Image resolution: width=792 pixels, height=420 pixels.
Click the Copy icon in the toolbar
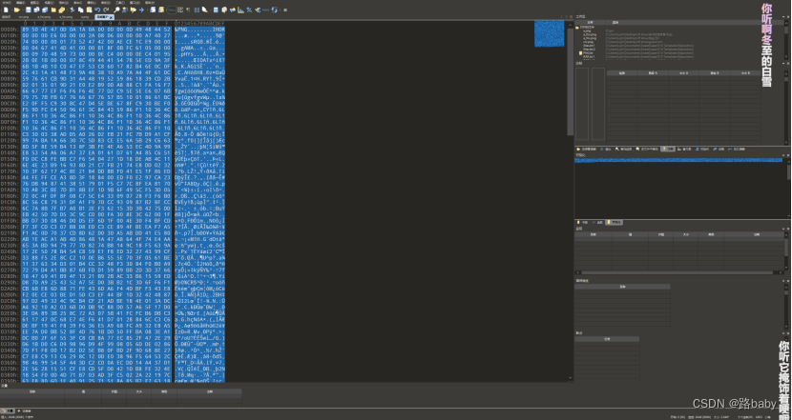pyautogui.click(x=81, y=10)
